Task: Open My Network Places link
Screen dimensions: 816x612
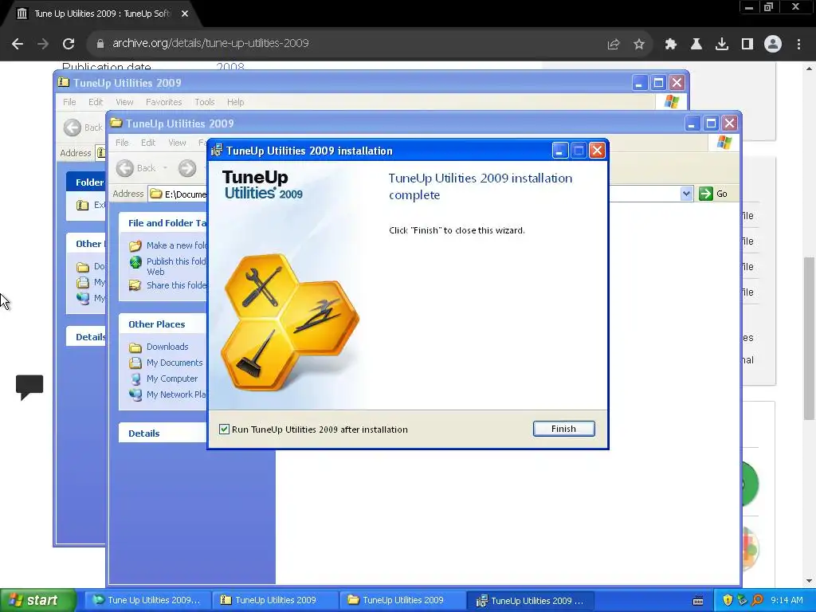Action: point(176,394)
